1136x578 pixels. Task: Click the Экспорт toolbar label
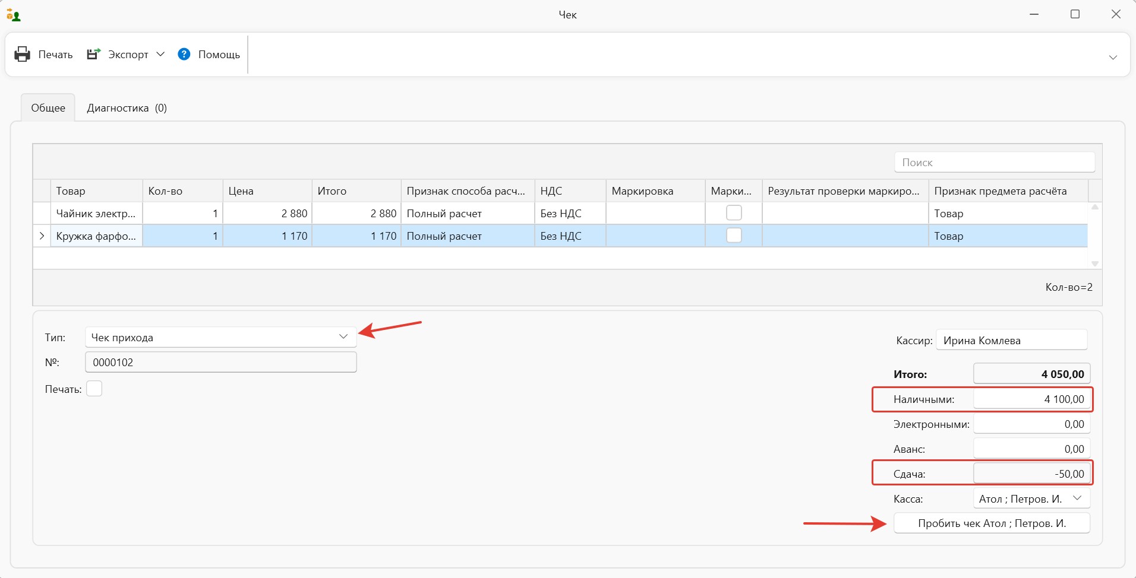click(x=128, y=55)
